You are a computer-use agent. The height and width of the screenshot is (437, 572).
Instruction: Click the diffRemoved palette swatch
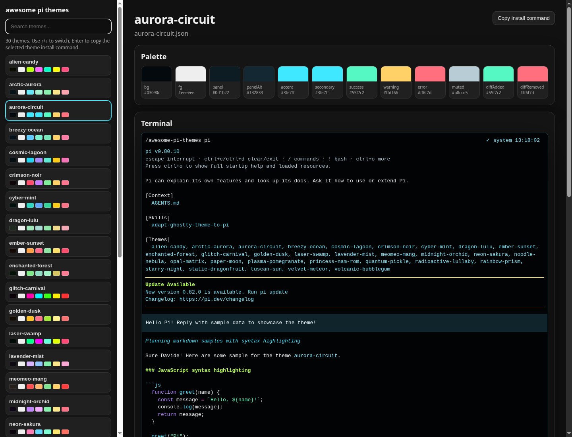pos(533,82)
